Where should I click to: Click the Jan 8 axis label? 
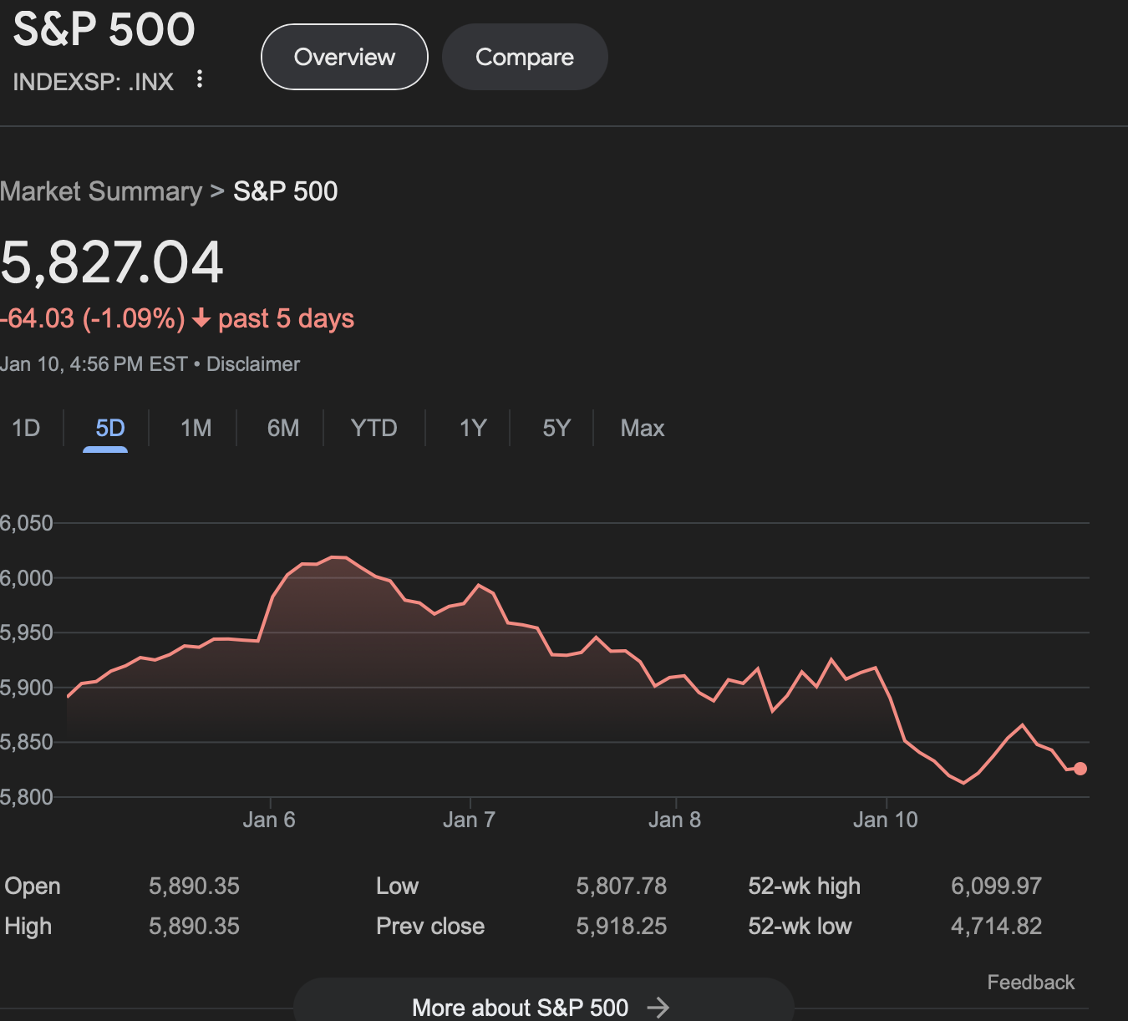tap(674, 820)
